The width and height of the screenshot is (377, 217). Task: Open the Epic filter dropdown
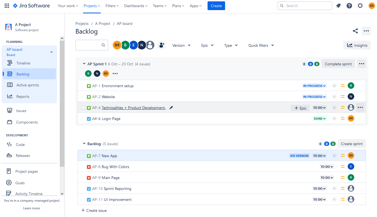[x=207, y=45]
